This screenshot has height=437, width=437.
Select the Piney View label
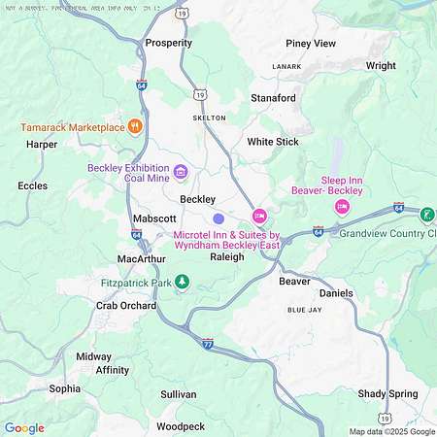tap(311, 44)
